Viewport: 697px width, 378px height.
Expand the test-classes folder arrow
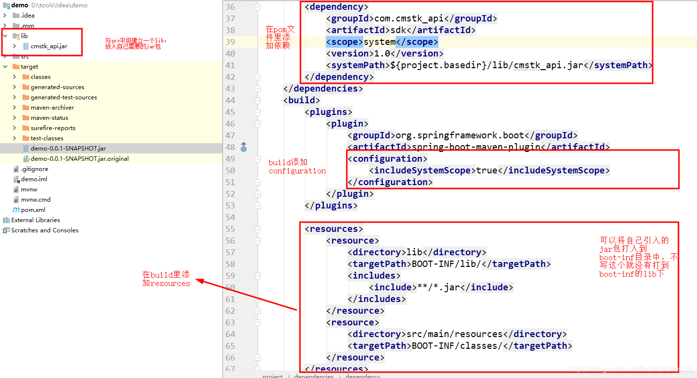click(x=15, y=138)
